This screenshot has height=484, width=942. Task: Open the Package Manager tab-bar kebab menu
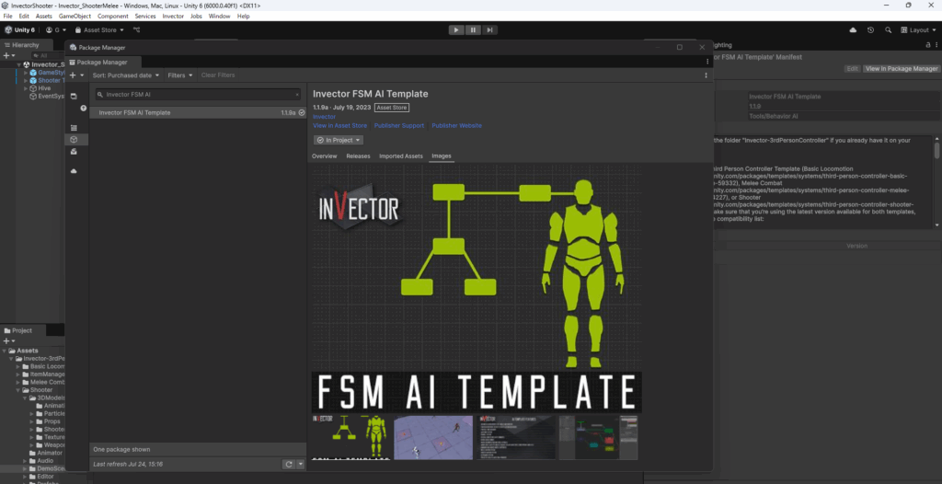pos(707,62)
